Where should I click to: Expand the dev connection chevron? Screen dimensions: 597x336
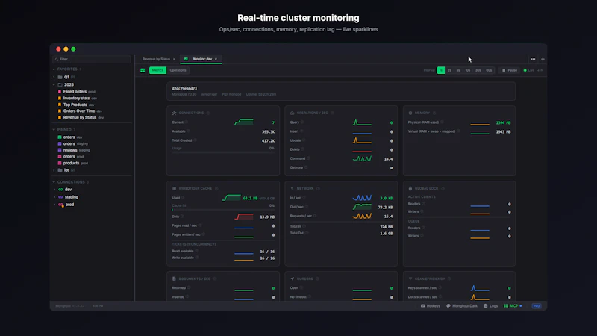pyautogui.click(x=54, y=190)
